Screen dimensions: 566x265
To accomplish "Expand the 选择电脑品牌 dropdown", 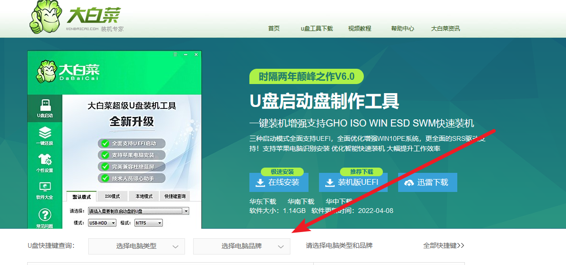I will [241, 246].
